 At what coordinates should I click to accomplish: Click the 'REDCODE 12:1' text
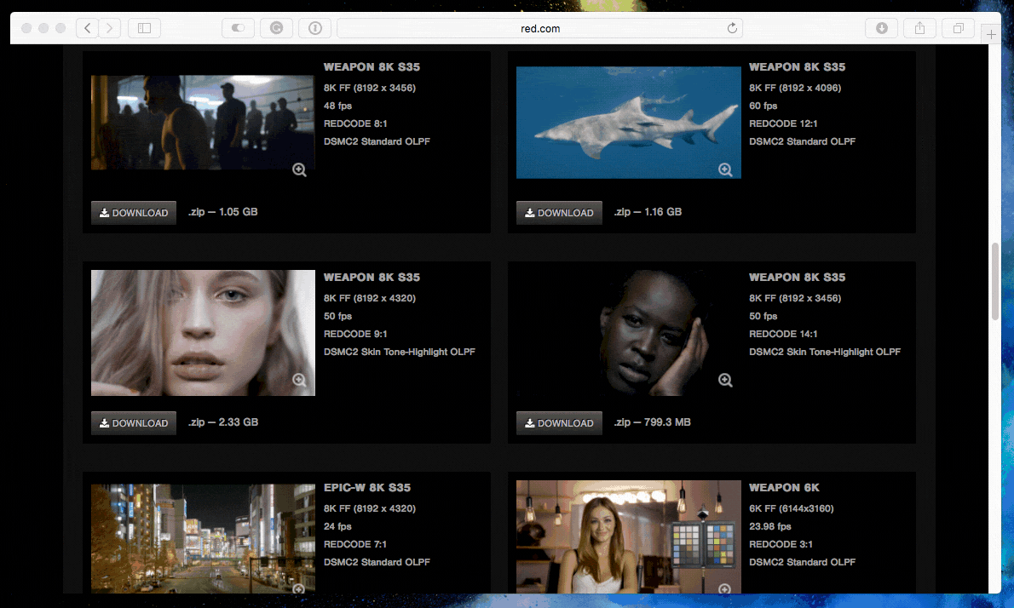tap(783, 123)
